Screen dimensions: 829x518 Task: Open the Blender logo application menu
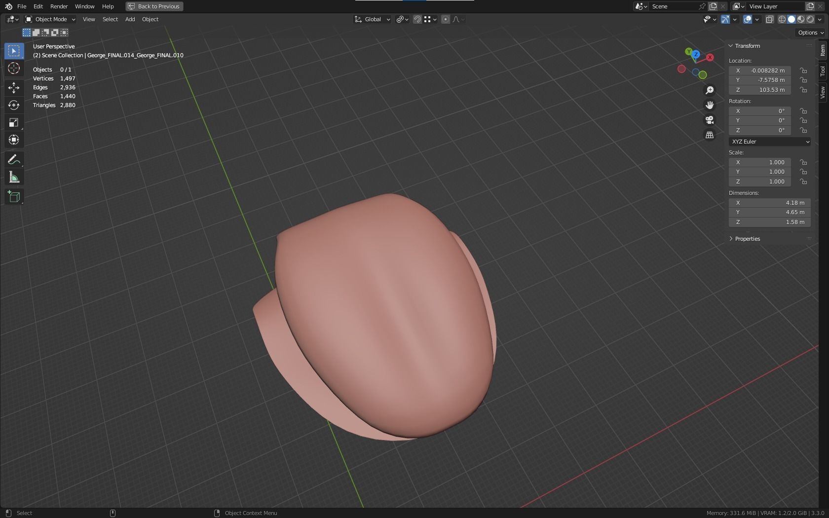[8, 6]
